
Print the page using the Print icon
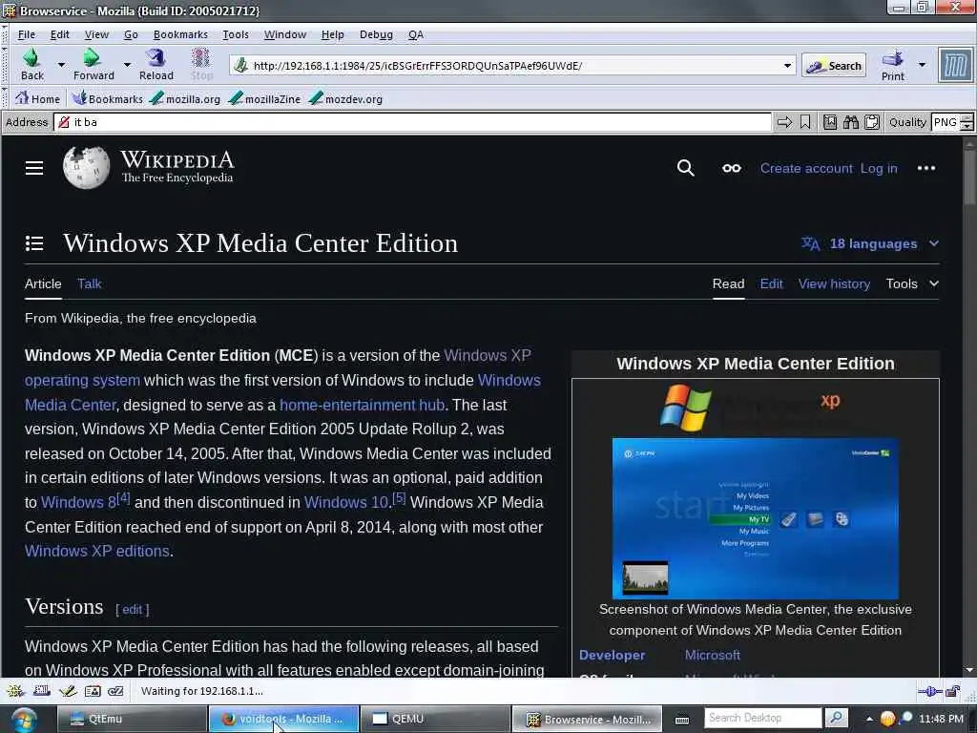(x=892, y=58)
